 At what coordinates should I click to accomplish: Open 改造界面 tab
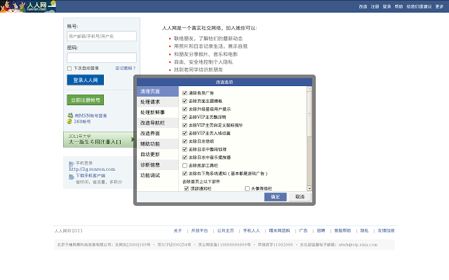point(157,134)
